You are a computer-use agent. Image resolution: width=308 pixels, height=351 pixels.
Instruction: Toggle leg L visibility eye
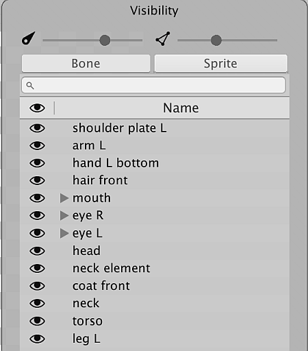(37, 339)
